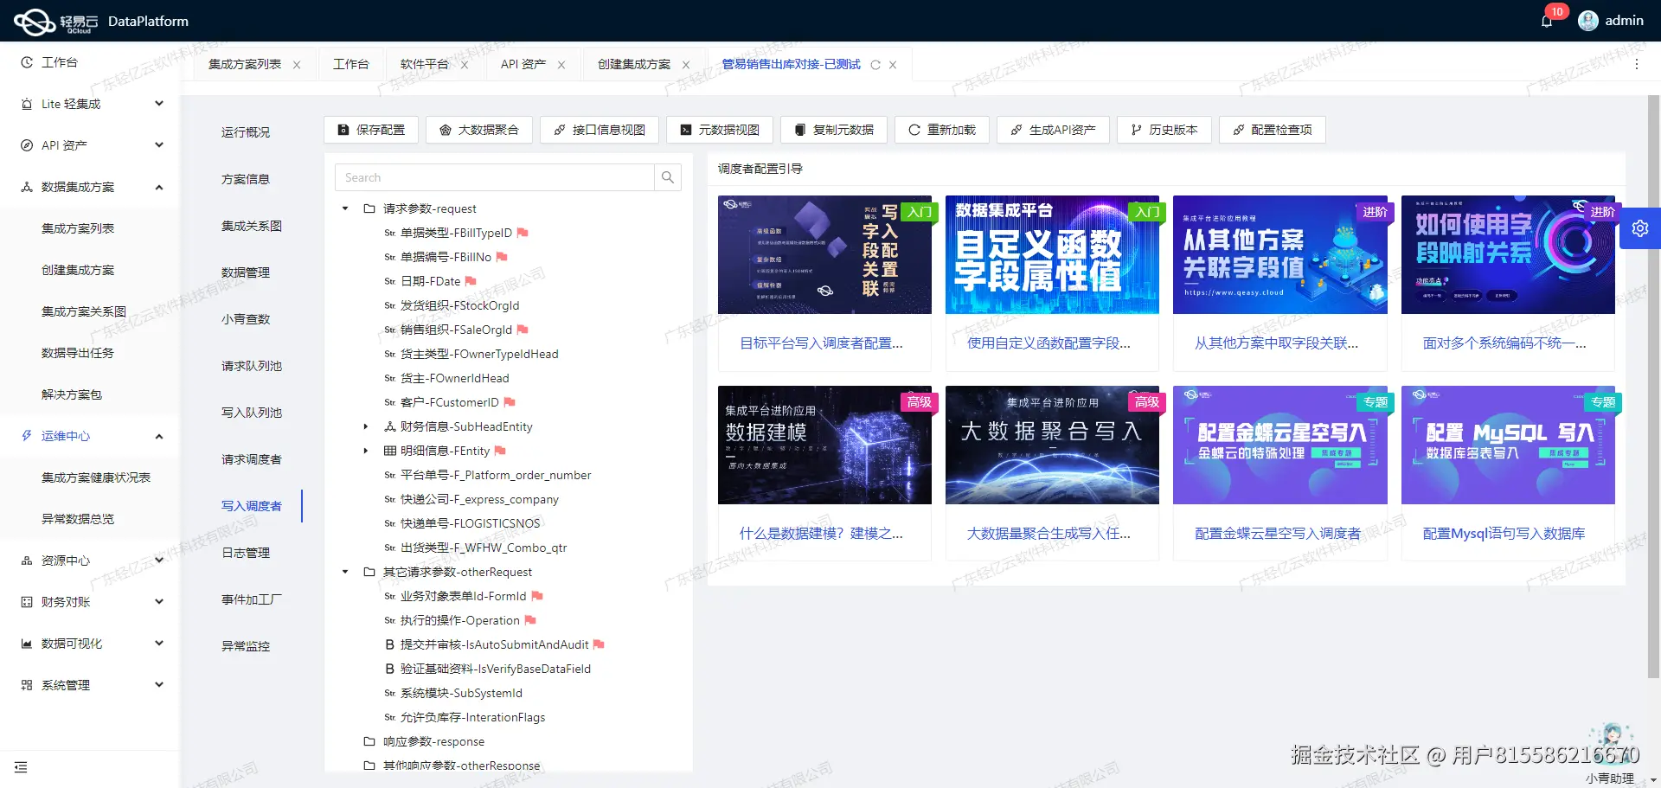Toggle the flag on 业务对象表单Id-FormId
The image size is (1661, 788).
point(537,596)
